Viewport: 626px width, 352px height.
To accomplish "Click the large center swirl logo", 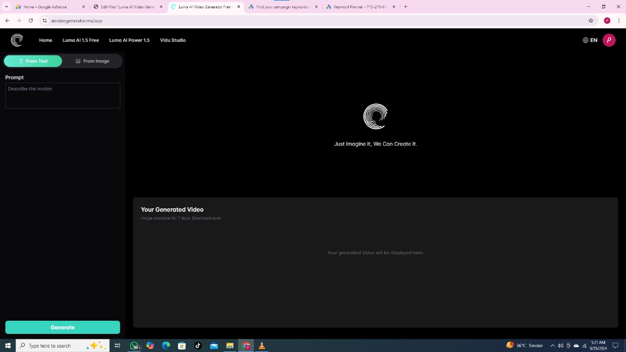I will pyautogui.click(x=376, y=116).
